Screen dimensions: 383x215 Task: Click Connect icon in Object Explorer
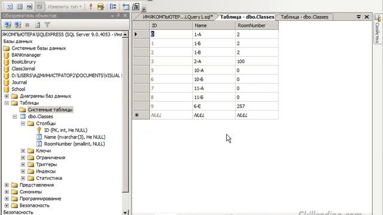point(8,24)
